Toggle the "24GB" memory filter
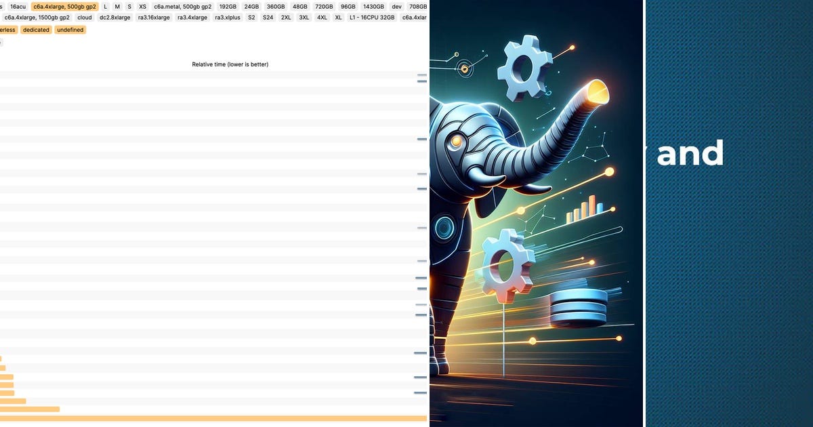The width and height of the screenshot is (813, 427). (x=251, y=6)
